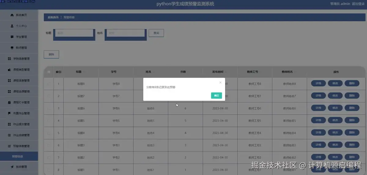This screenshot has width=367, height=175.
Task: Open 详情 for the 教师姓名8 row
Action: point(318,84)
